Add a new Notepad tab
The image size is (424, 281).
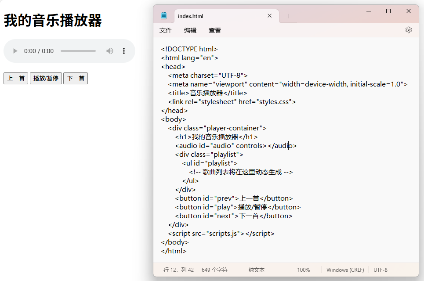289,16
